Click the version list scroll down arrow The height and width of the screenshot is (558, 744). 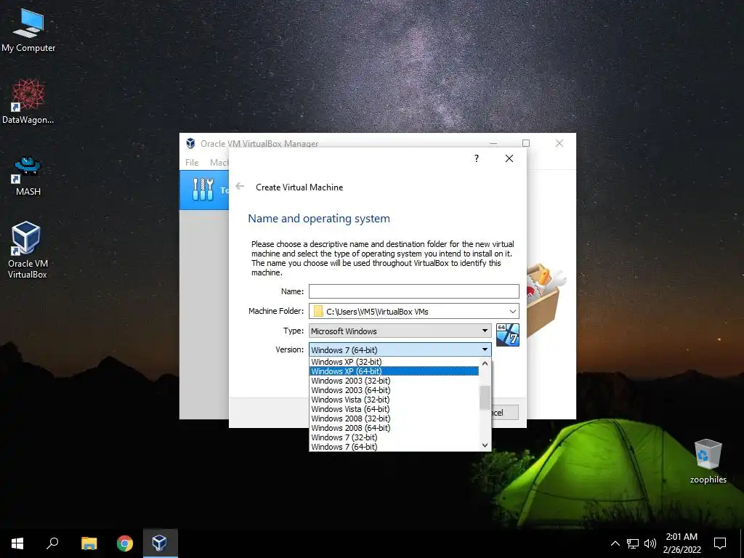[485, 445]
